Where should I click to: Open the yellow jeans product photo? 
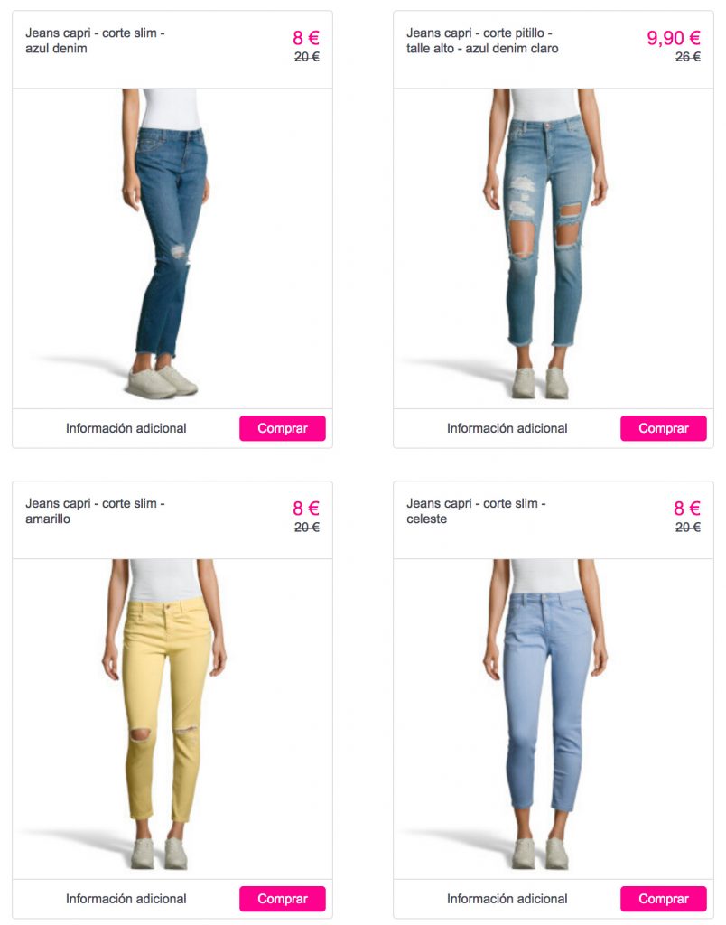tap(172, 718)
